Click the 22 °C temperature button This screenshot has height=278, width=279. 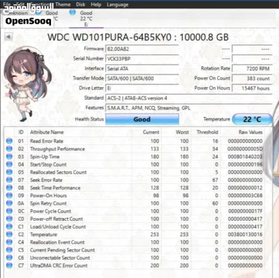coord(252,119)
